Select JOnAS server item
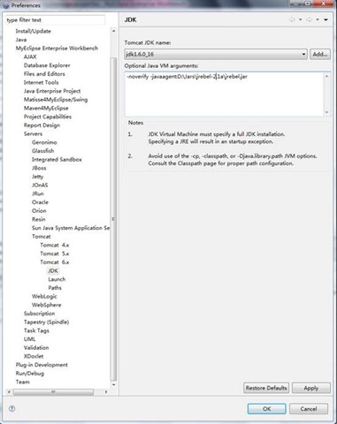 point(40,185)
